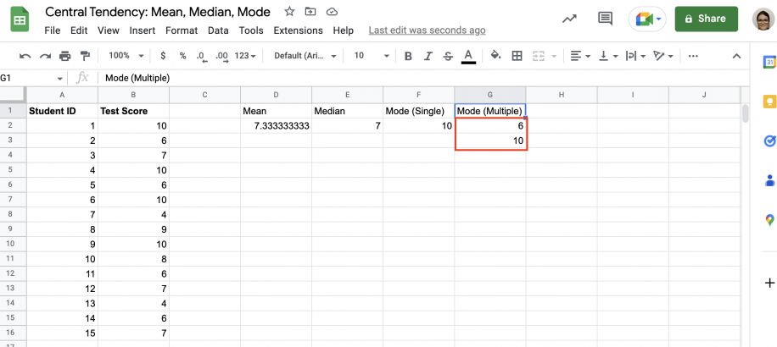Toggle bold formatting
Image resolution: width=777 pixels, height=347 pixels.
408,56
